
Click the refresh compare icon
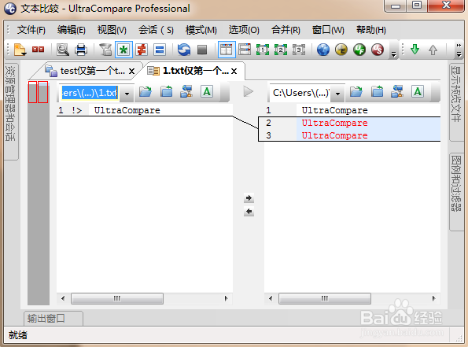click(184, 50)
